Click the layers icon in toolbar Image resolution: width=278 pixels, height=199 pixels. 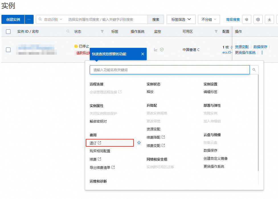pyautogui.click(x=247, y=19)
